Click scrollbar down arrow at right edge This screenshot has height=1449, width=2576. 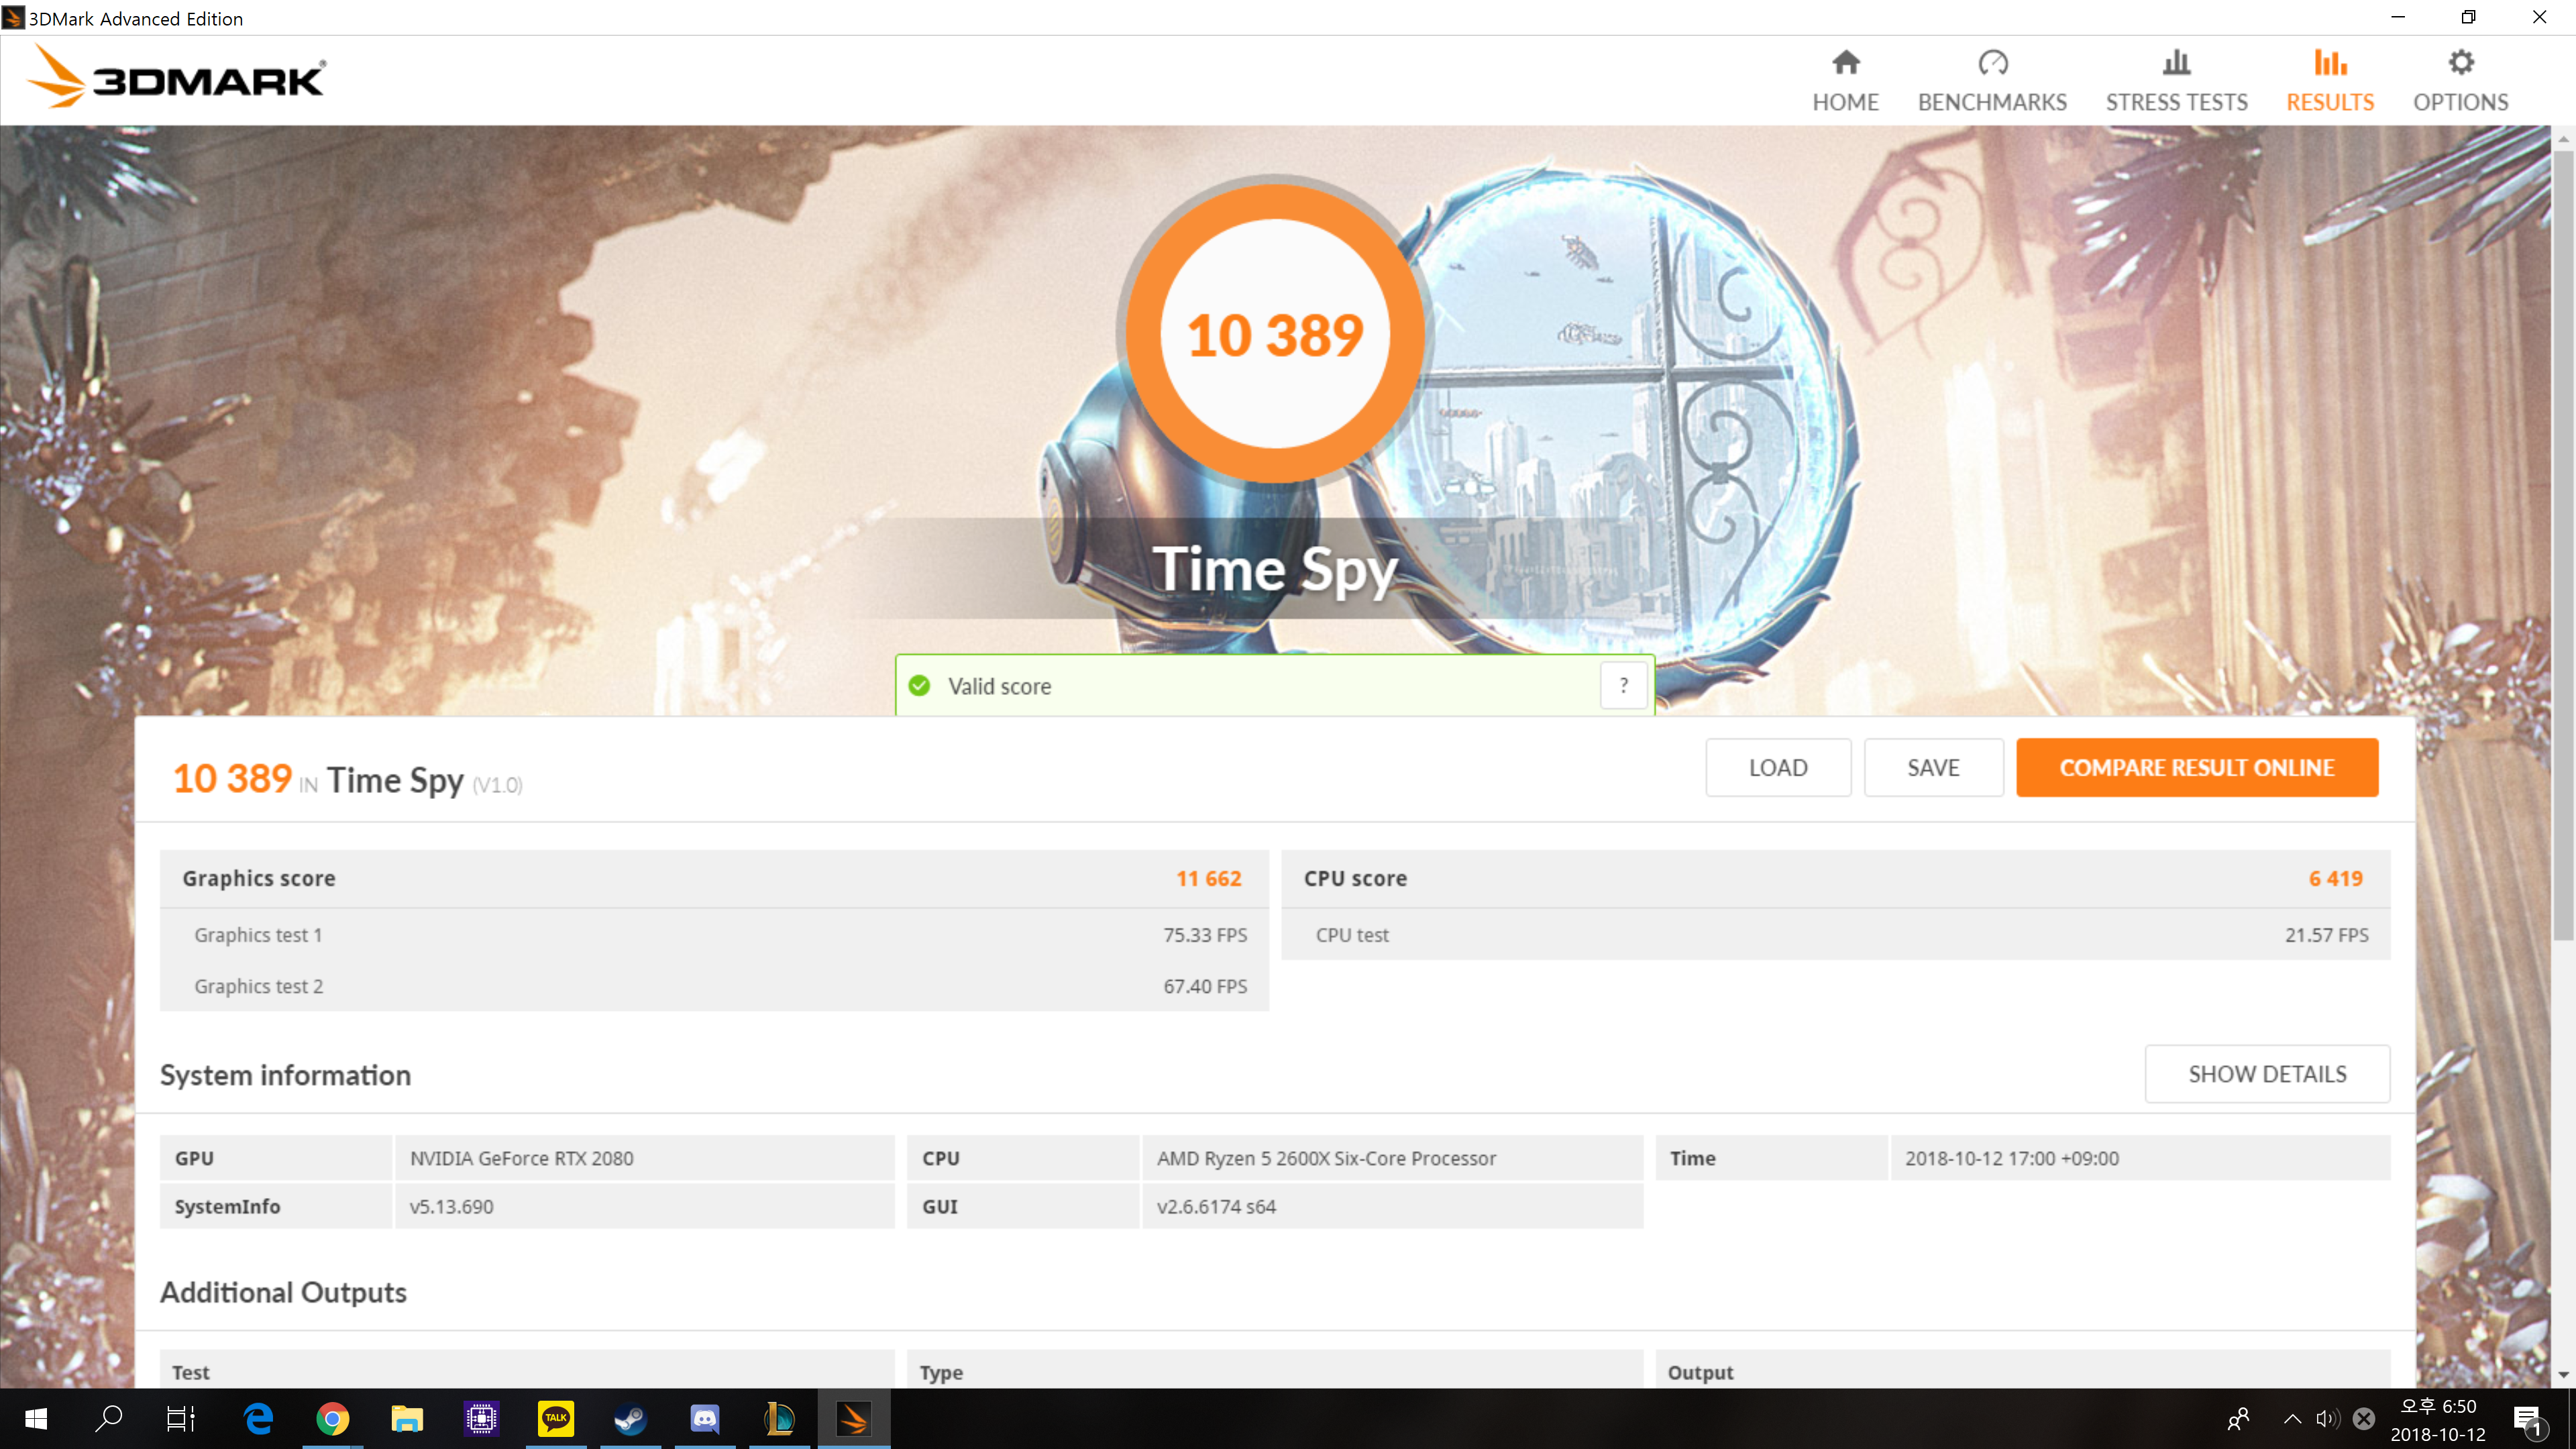[2563, 1375]
